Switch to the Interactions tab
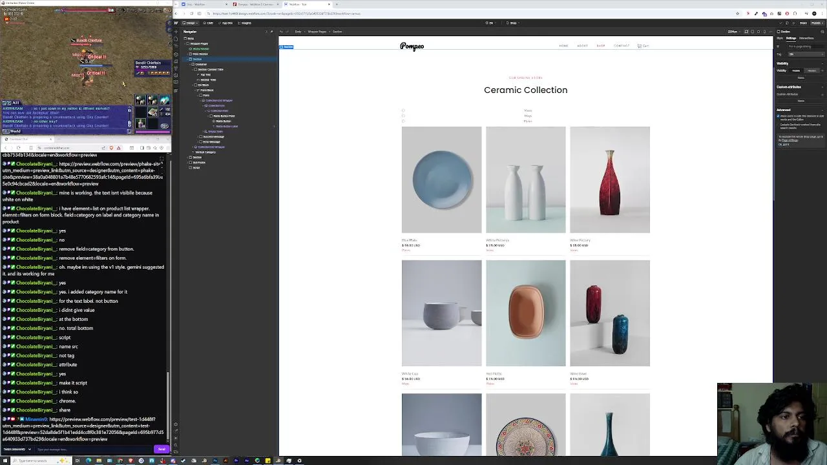This screenshot has width=827, height=465. click(806, 38)
